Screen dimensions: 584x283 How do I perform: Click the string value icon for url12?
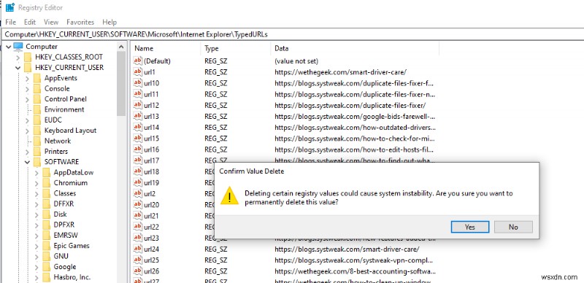pyautogui.click(x=138, y=105)
